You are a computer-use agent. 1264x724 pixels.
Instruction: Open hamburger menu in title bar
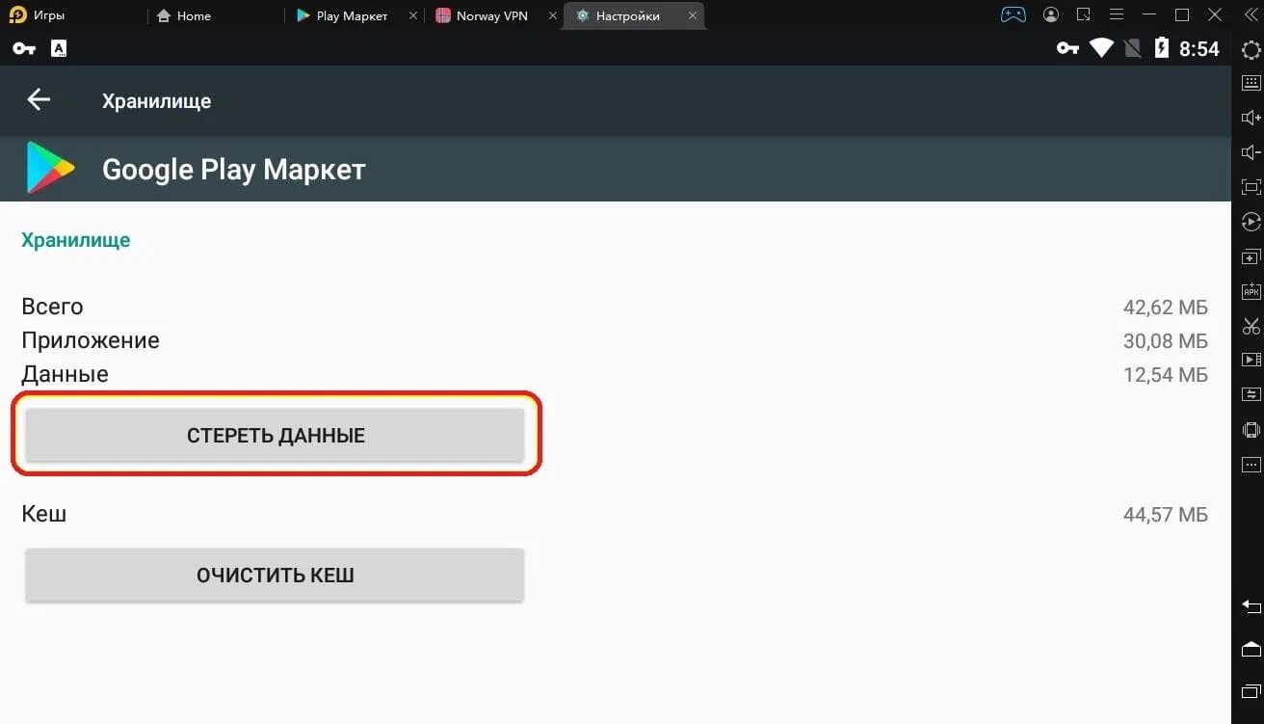point(1117,15)
